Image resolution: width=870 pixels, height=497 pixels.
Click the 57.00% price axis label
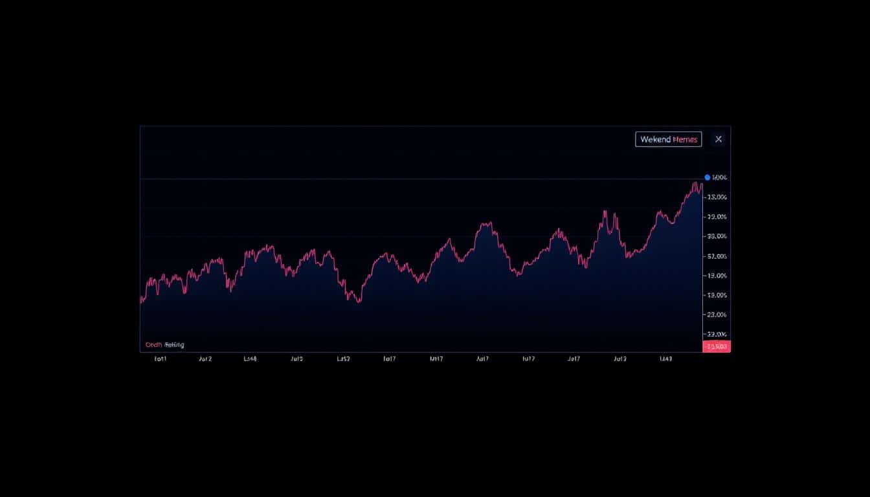click(717, 256)
